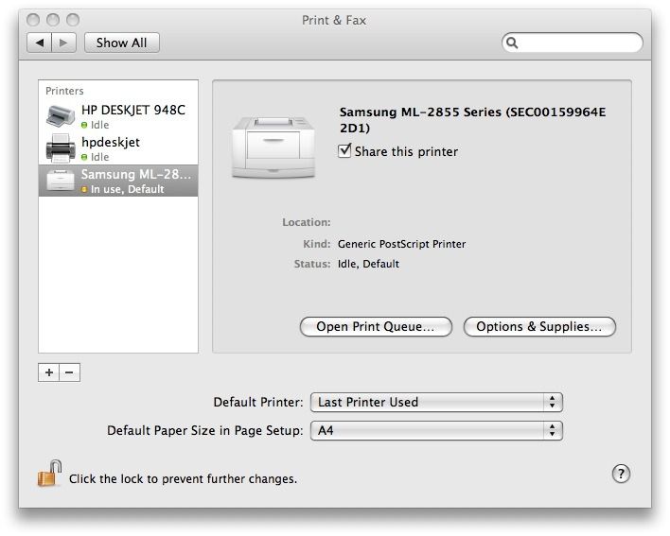The image size is (670, 536).
Task: Click the forward navigation arrow
Action: point(63,43)
